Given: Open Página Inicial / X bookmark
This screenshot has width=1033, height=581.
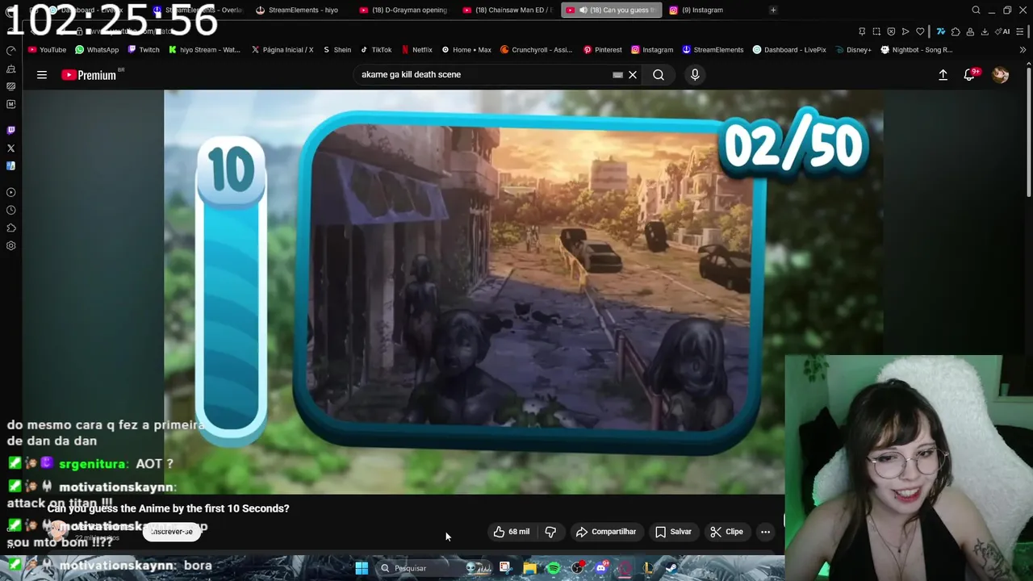Looking at the screenshot, I should click(282, 50).
